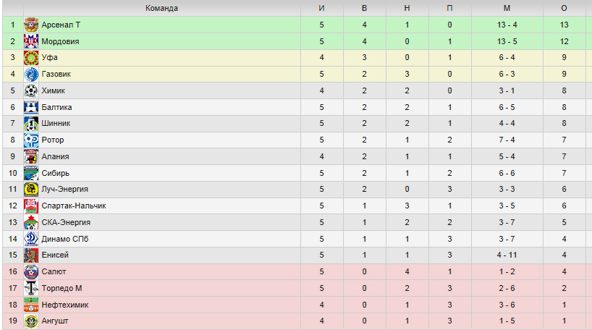The height and width of the screenshot is (330, 592).
Task: Click the Динамо СПб club crest
Action: [31, 239]
